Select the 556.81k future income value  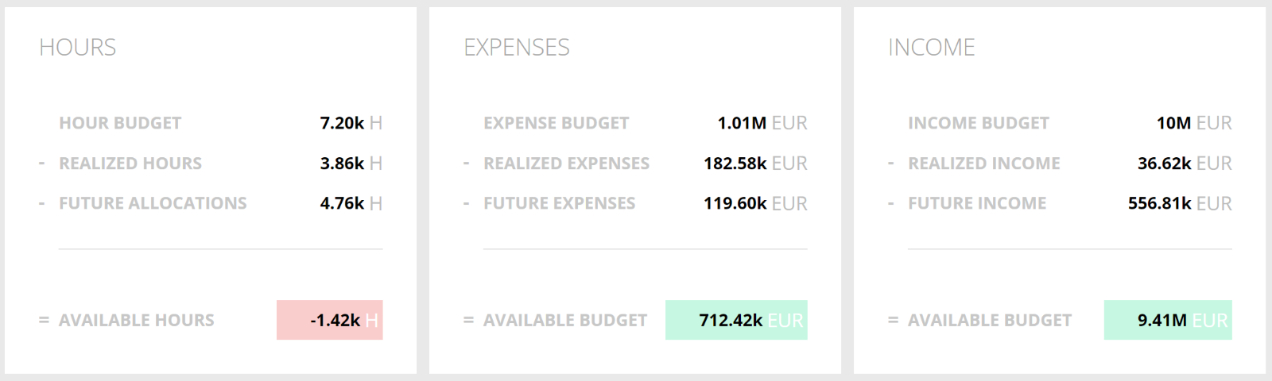(x=1160, y=203)
